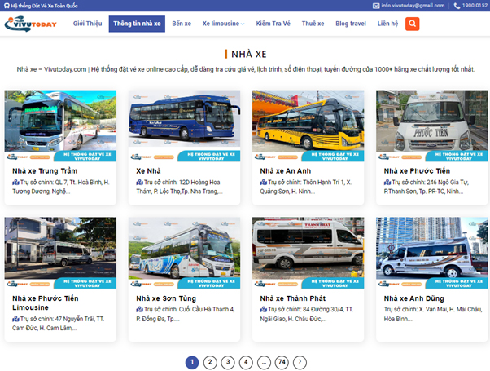Click the Anh Dũng limousine van photo
The height and width of the screenshot is (371, 490).
click(x=432, y=253)
